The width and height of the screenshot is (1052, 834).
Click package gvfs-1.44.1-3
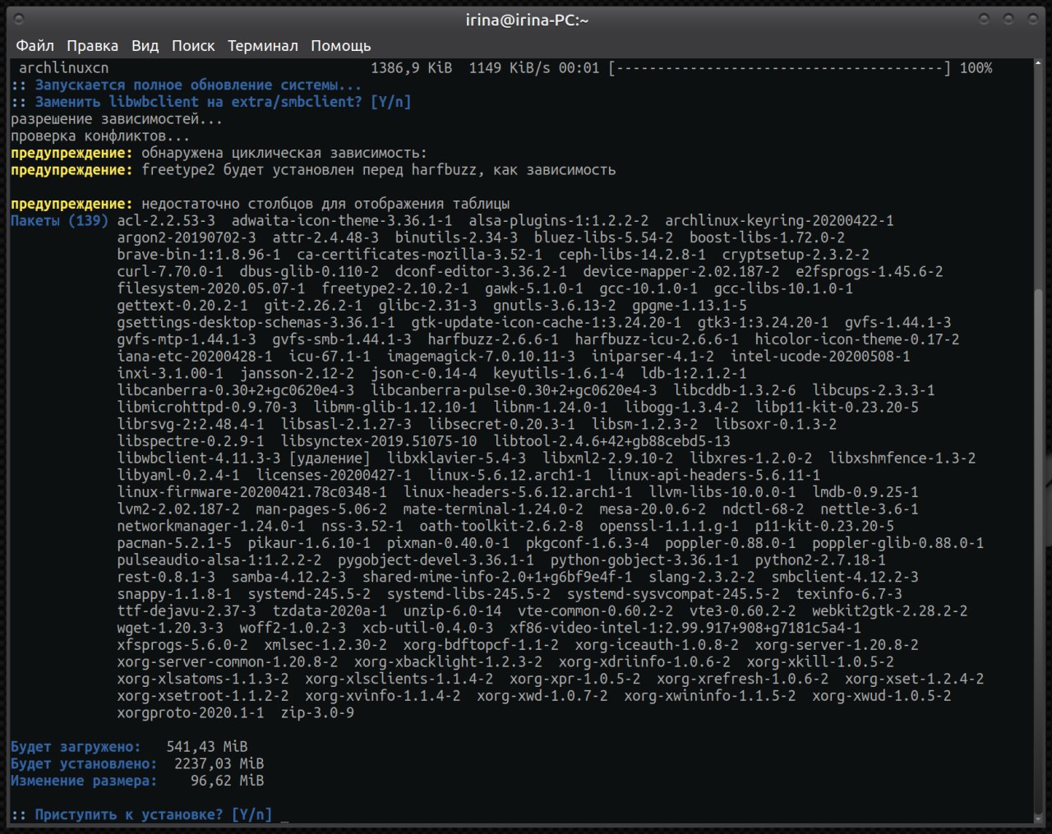click(x=897, y=323)
